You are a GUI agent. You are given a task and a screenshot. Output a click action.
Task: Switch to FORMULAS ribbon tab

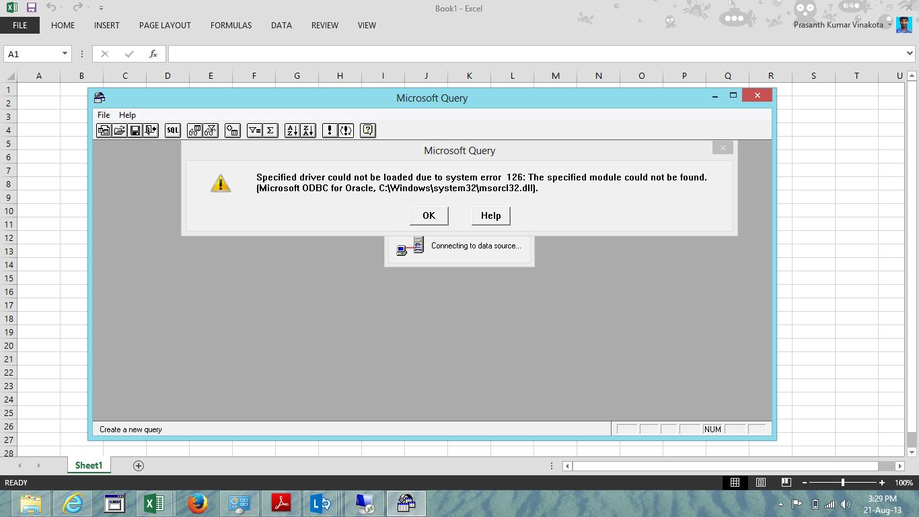point(231,25)
